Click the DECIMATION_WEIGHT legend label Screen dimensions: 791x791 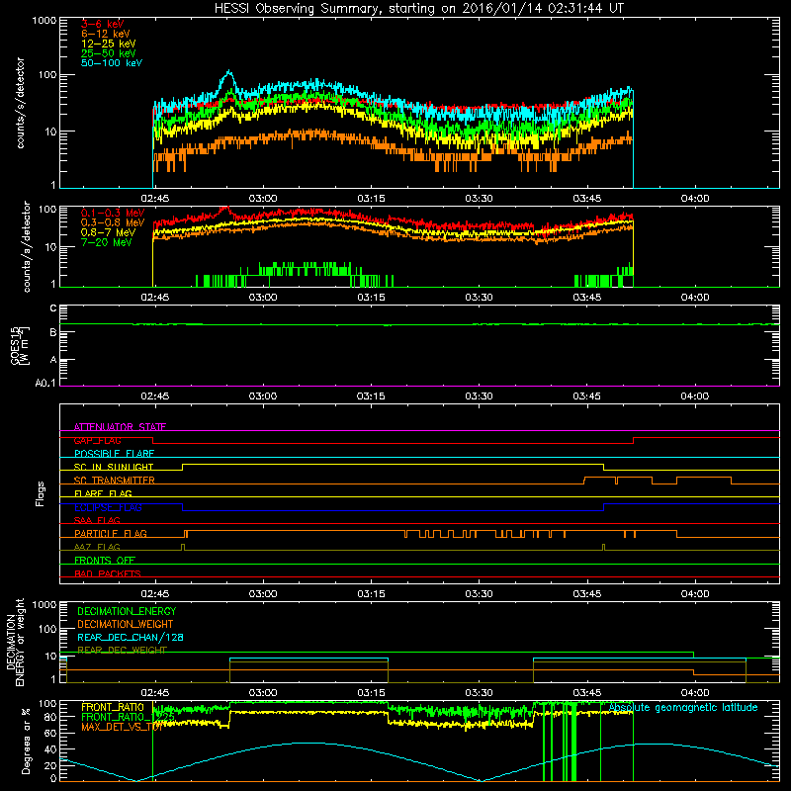tap(126, 624)
